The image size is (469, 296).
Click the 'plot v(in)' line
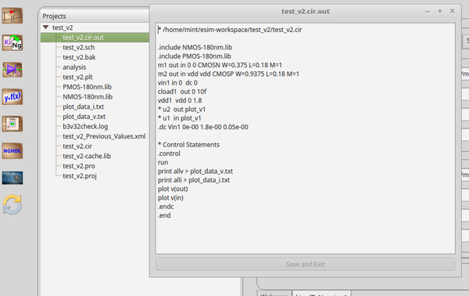click(170, 198)
